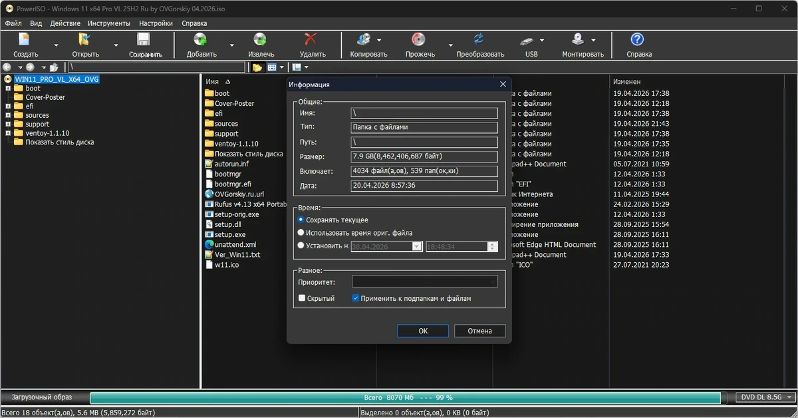This screenshot has width=798, height=418.
Task: Select the Rufus v4.13 x64 Portable icon
Action: [209, 204]
